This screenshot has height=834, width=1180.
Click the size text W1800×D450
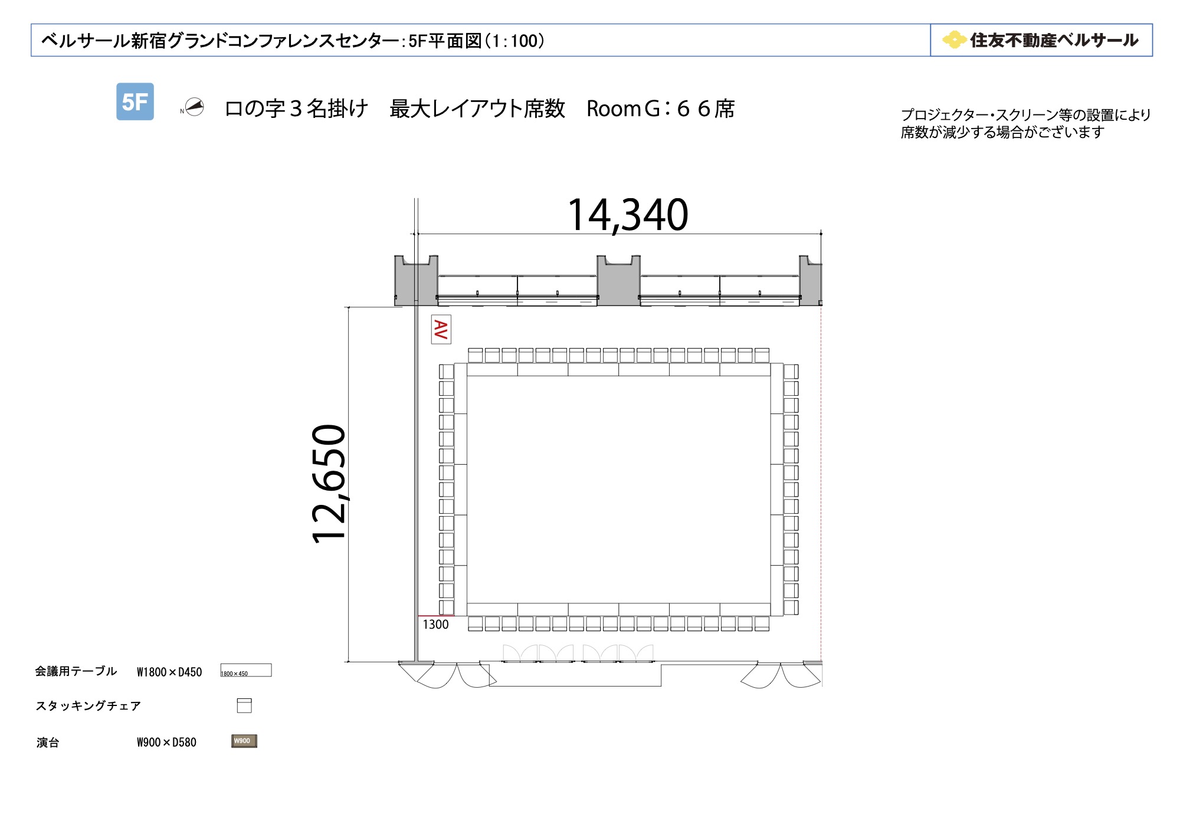pyautogui.click(x=169, y=672)
